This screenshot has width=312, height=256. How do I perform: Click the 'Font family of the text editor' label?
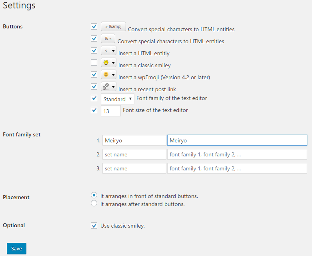tap(172, 98)
